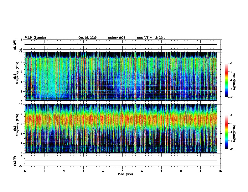Click the time axis tick label "5"

click(122, 171)
